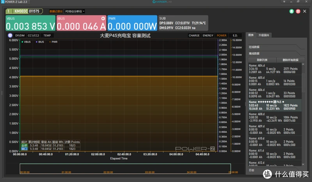
Task: Click the PWR power readout panel
Action: click(132, 23)
